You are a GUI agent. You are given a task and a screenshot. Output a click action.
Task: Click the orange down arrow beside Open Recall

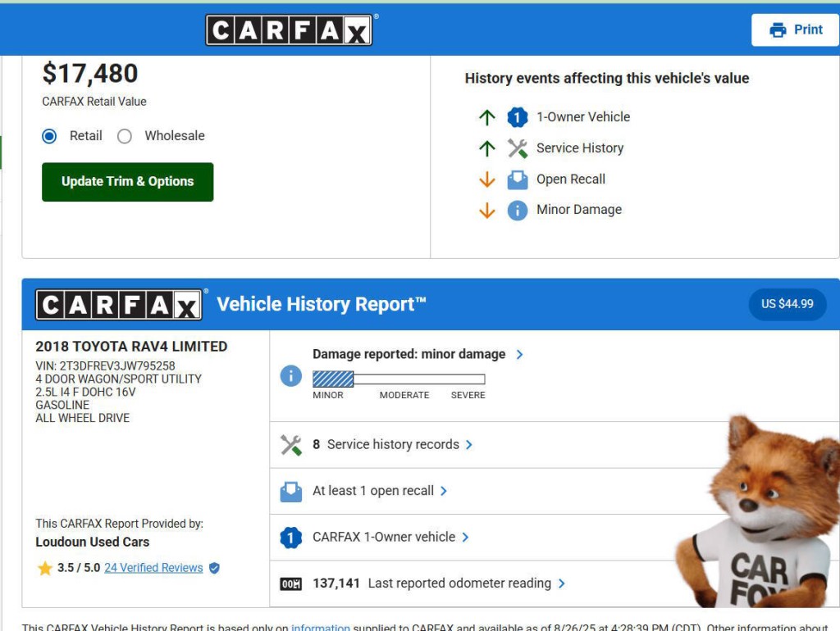pyautogui.click(x=487, y=179)
